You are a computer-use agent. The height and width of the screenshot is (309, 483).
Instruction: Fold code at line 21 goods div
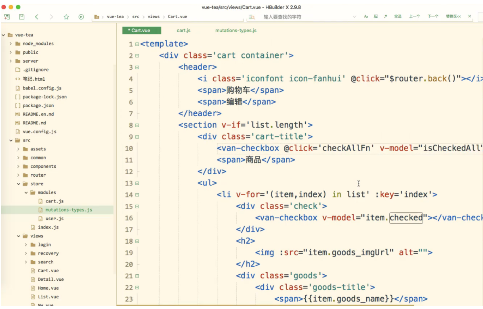(137, 276)
